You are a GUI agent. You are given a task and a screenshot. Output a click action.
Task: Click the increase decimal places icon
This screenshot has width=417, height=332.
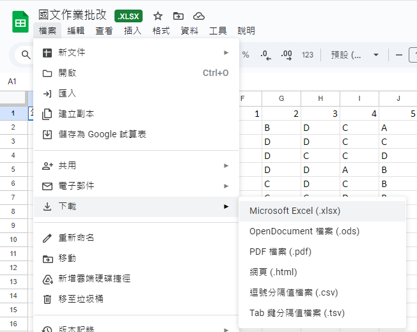pos(287,55)
